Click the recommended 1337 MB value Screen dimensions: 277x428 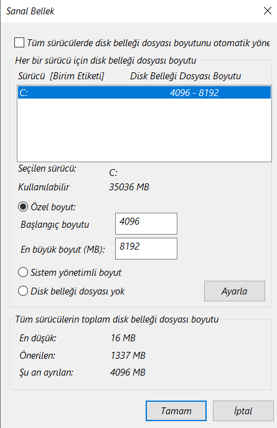(128, 356)
